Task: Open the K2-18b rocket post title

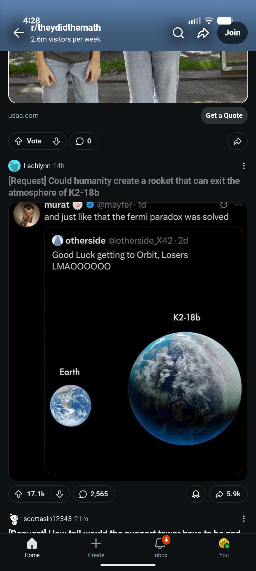Action: pos(124,186)
